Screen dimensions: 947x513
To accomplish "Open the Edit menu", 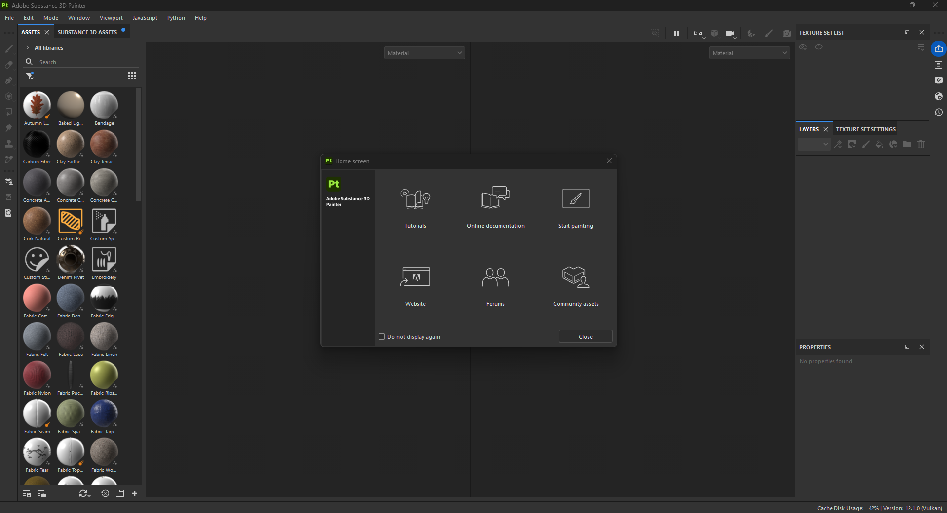I will point(29,18).
